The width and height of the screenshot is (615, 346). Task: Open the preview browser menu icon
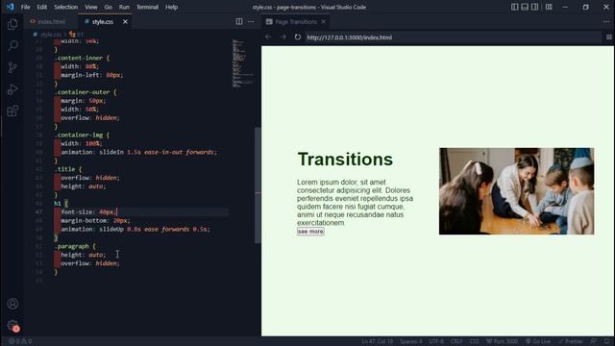(x=608, y=37)
